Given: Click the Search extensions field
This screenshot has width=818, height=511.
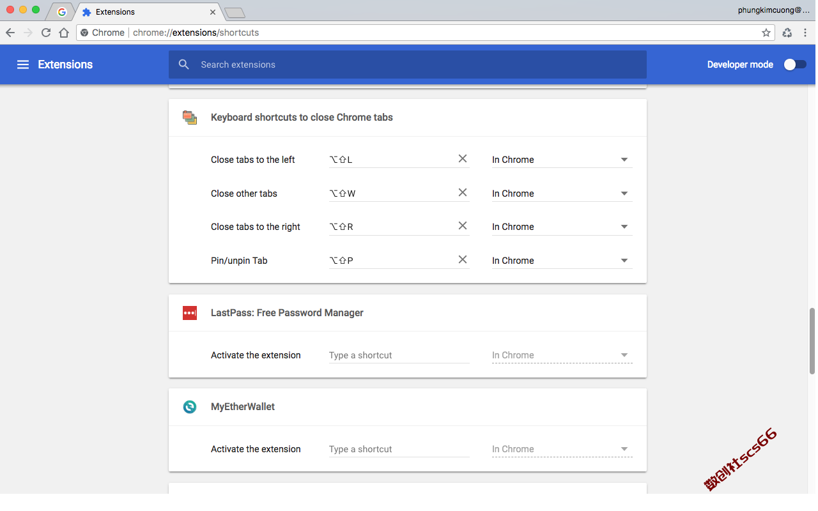Looking at the screenshot, I should pos(408,65).
